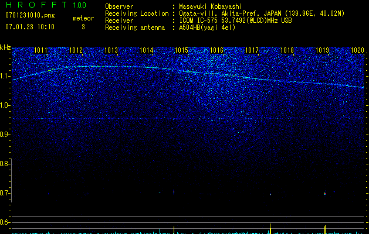Viewport: 369px width, 234px height.
Task: Click the 0.8 kHz axis label
Action: click(5, 164)
